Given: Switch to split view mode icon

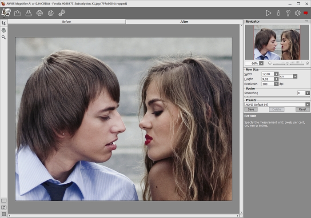Looking at the screenshot, I should [x=4, y=207].
